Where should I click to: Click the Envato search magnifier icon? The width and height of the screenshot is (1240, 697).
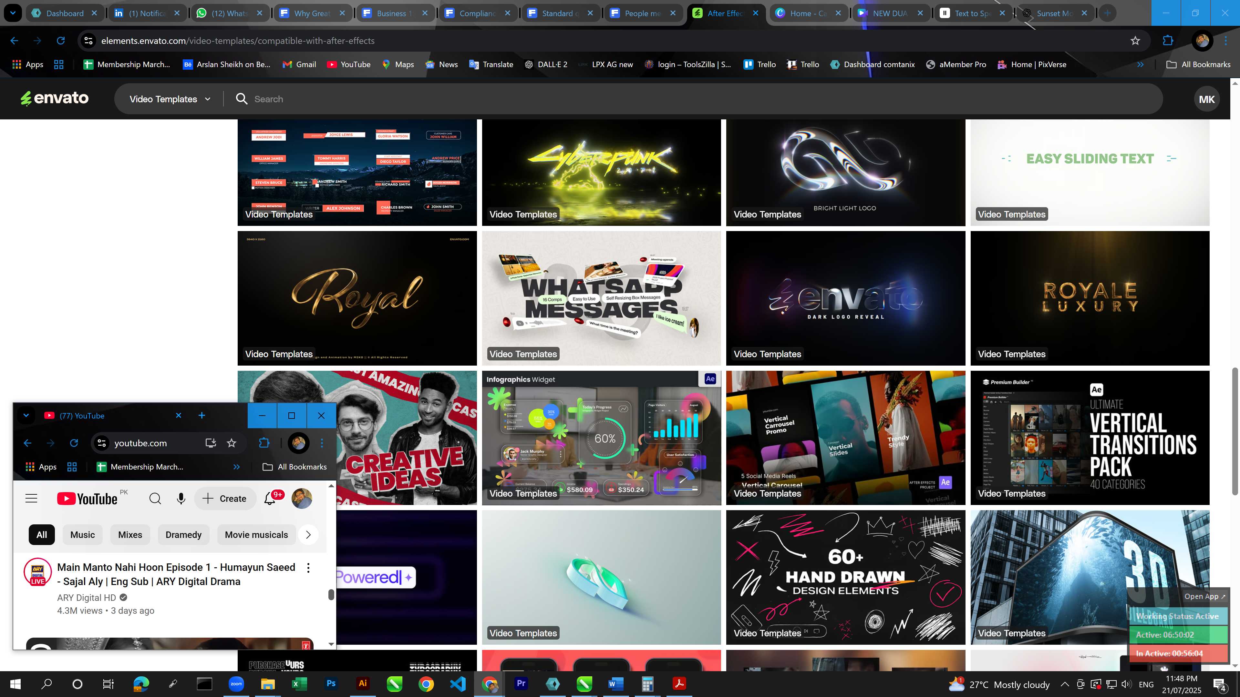[242, 99]
